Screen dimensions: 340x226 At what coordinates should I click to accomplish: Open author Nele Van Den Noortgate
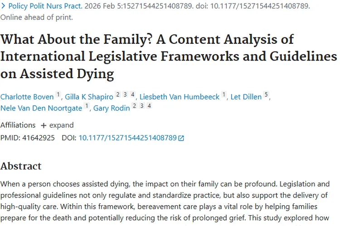click(x=41, y=108)
